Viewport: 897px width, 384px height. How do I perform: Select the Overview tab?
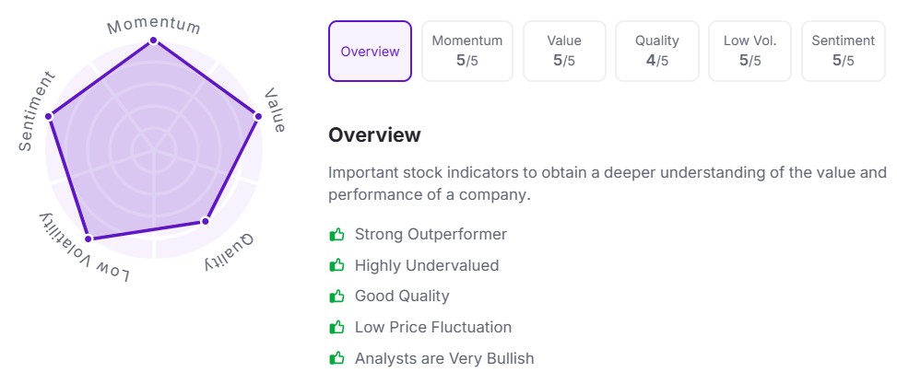(371, 52)
